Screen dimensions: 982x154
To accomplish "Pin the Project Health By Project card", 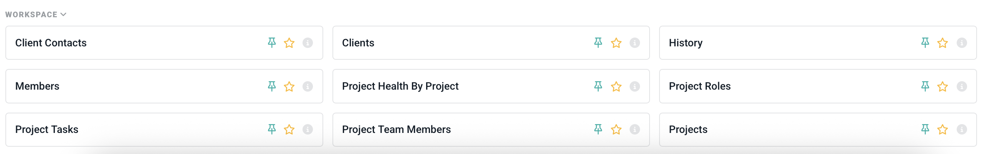I will point(598,86).
